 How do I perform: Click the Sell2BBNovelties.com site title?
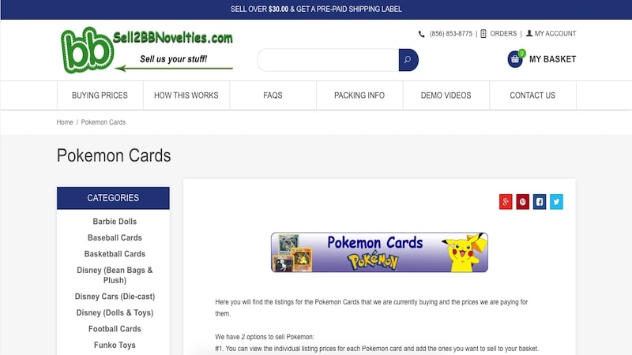[172, 37]
